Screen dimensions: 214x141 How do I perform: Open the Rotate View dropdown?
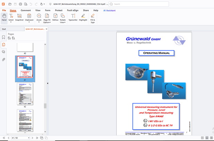click(x=63, y=18)
